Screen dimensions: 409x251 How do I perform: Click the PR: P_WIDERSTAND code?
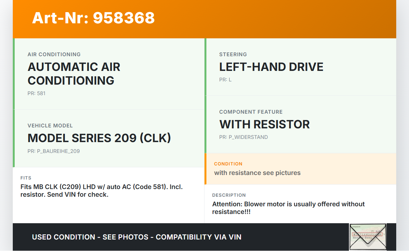(243, 137)
